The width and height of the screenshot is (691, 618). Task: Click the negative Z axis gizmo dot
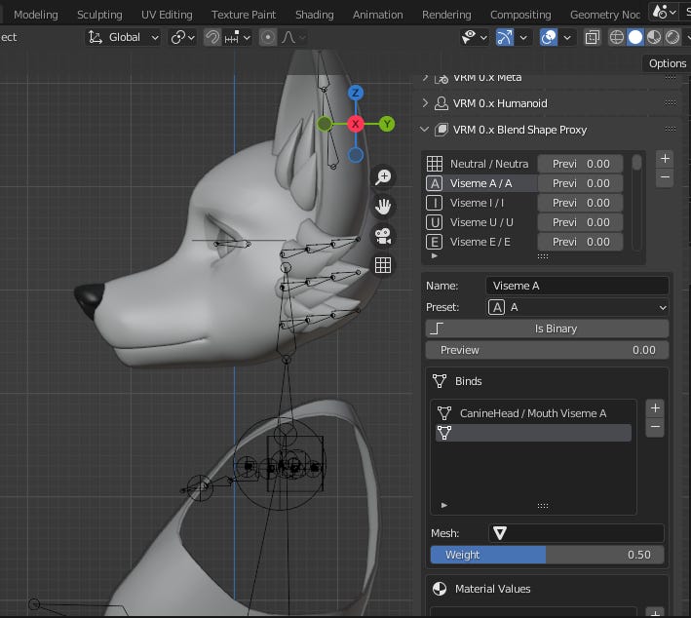click(355, 155)
